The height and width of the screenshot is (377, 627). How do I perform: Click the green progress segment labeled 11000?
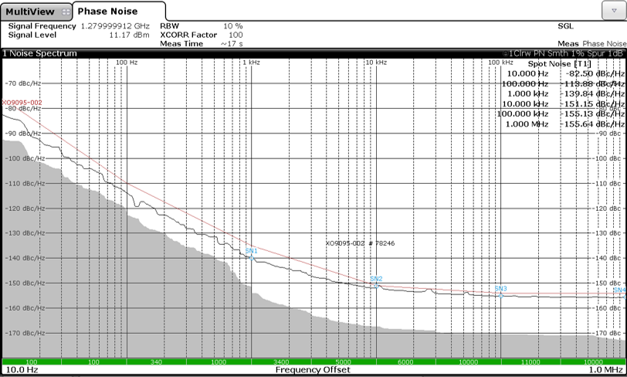pyautogui.click(x=529, y=362)
